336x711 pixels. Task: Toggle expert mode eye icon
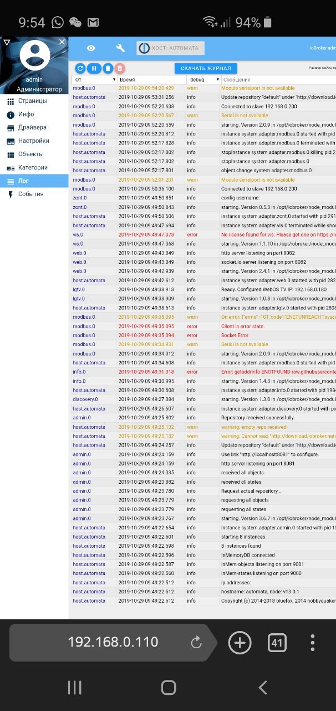pos(91,48)
